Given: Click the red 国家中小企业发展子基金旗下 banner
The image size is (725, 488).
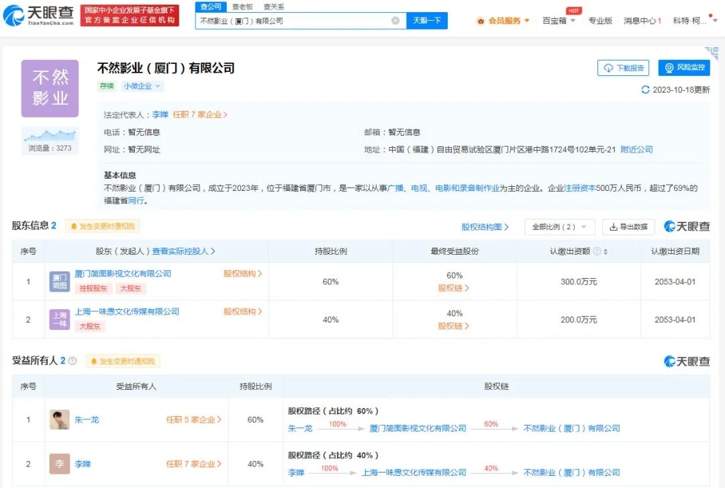Looking at the screenshot, I should pos(130,15).
